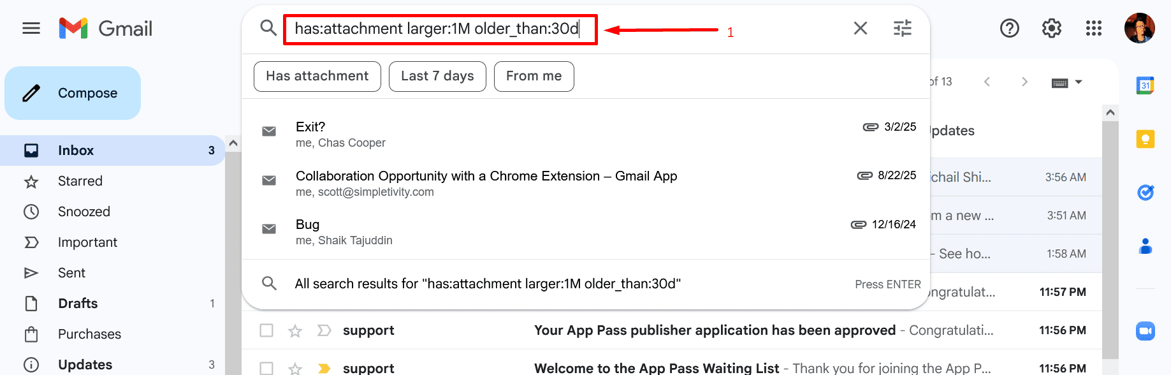Show search options filter icon
The image size is (1171, 375).
903,28
